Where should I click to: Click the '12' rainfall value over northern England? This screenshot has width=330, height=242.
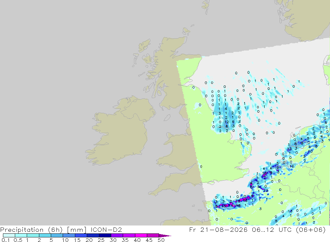click(x=226, y=122)
